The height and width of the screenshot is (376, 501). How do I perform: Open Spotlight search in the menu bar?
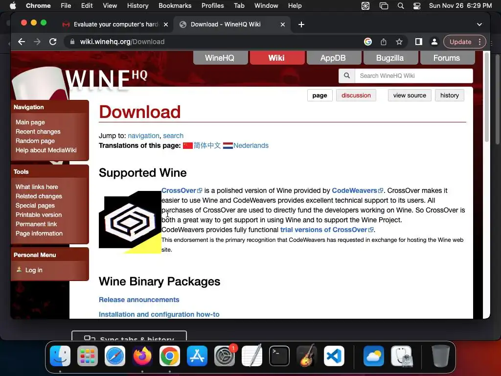tap(400, 6)
